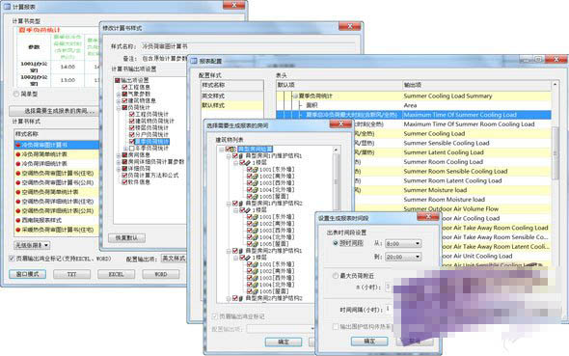Click the EXCEL export button
The image size is (569, 356).
(x=116, y=274)
